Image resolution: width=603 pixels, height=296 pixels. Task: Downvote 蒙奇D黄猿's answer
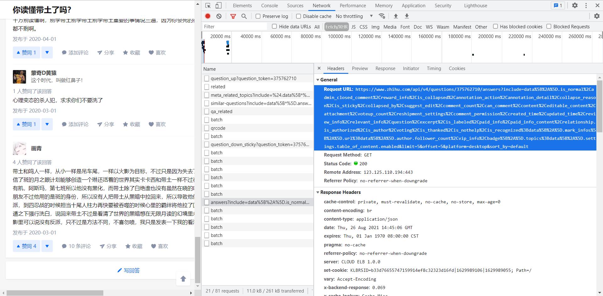[x=47, y=124]
